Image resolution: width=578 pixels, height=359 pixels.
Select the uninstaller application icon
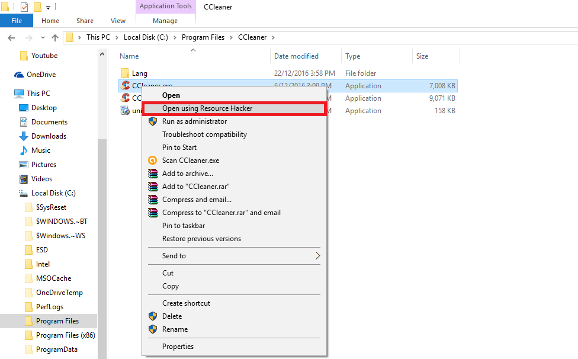click(x=126, y=110)
